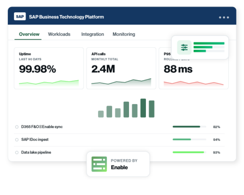Go to the Integration tab
This screenshot has height=195, width=244.
[93, 34]
